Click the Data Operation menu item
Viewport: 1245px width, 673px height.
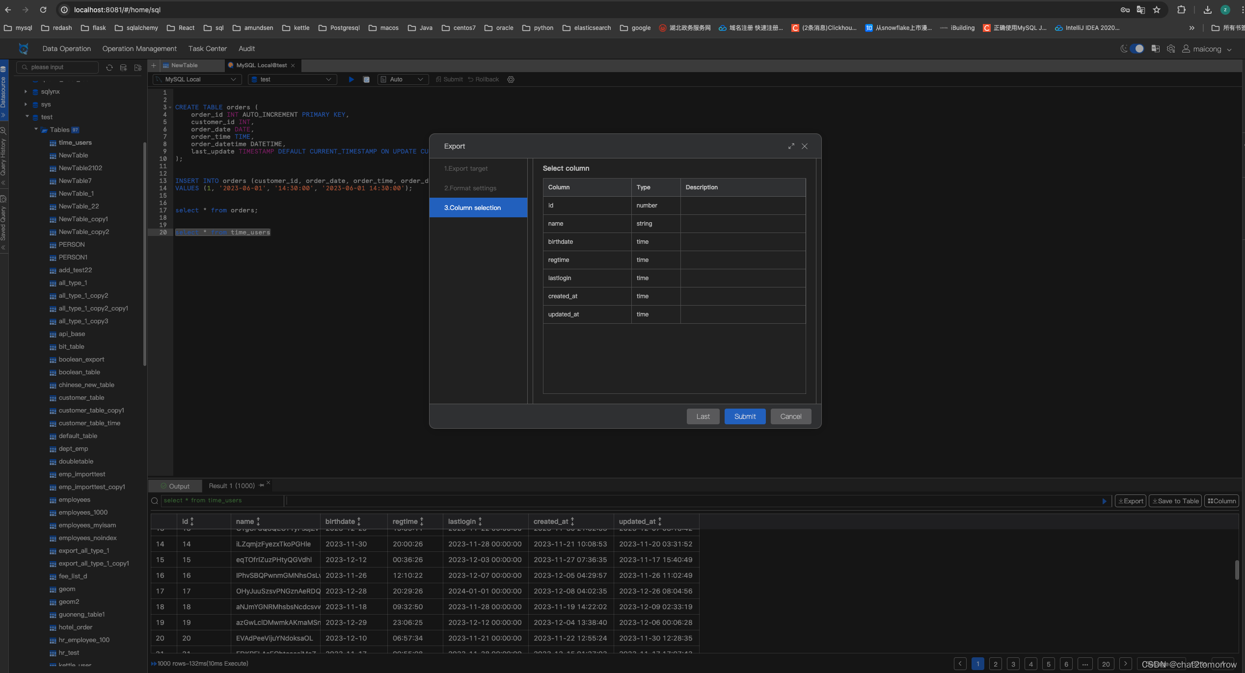66,48
